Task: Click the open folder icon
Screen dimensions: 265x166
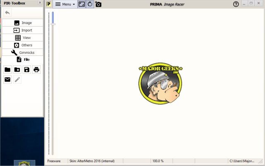Action: point(7,70)
